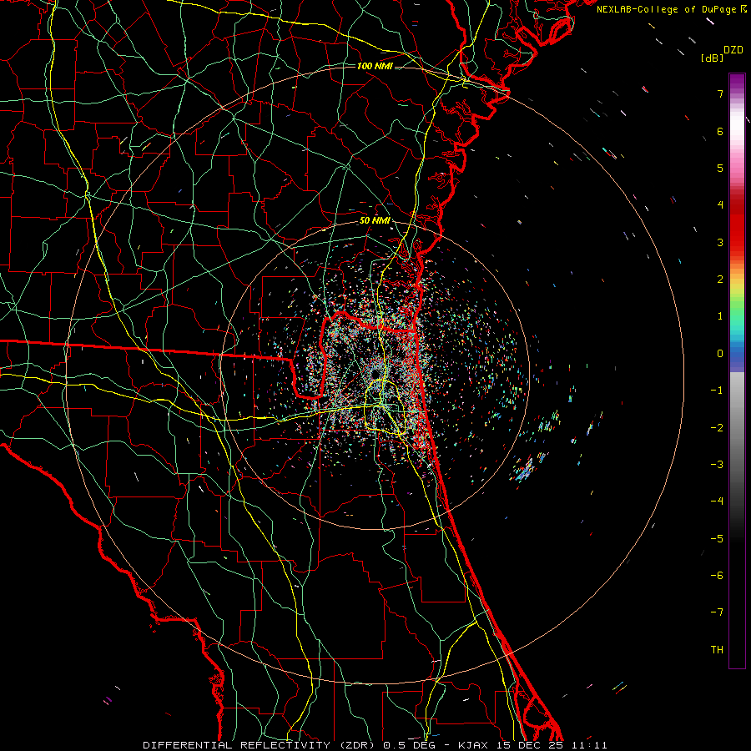The height and width of the screenshot is (751, 751).
Task: Click the 3 value on the color scale
Action: click(720, 242)
